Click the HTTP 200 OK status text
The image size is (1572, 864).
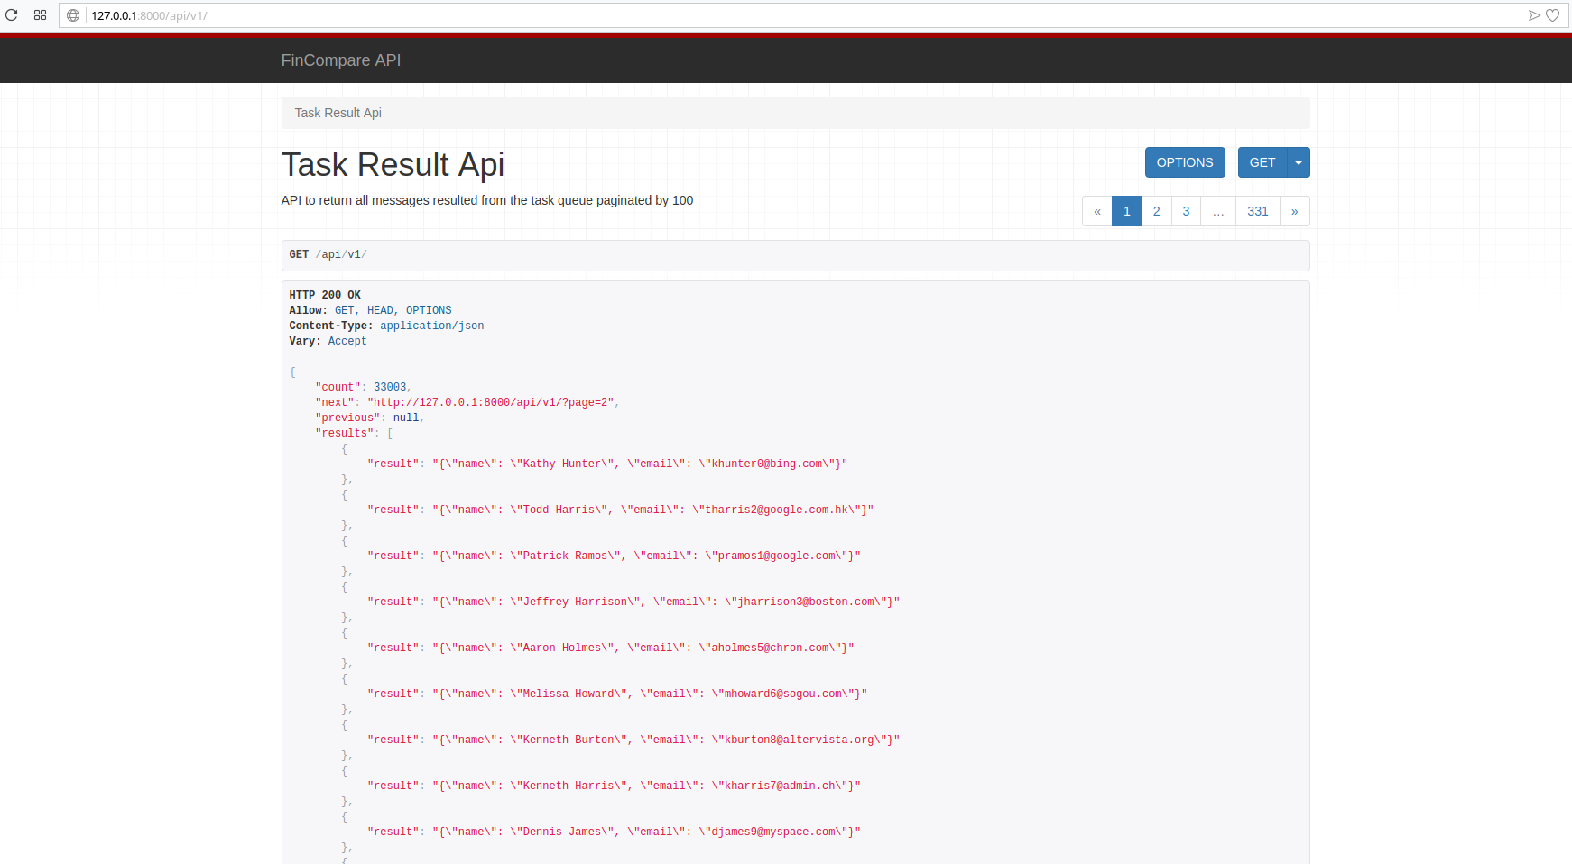point(325,295)
